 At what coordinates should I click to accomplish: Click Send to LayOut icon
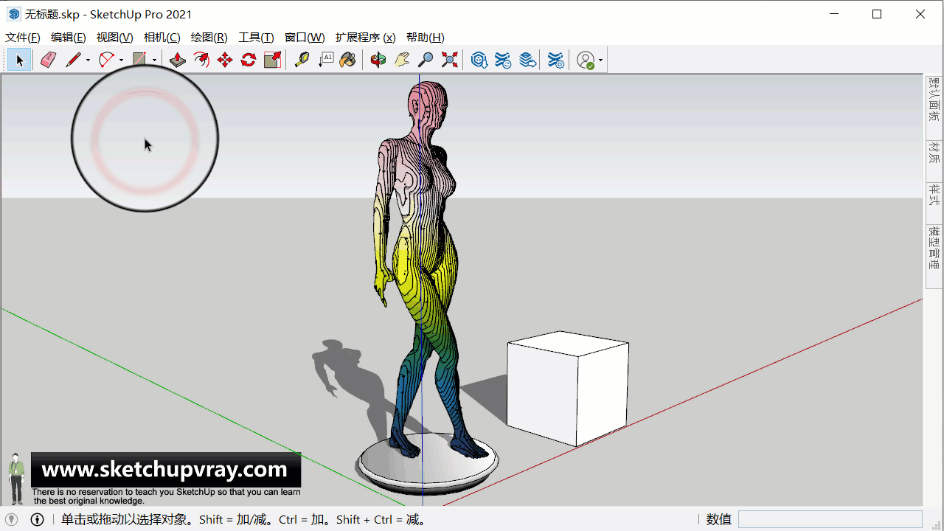(527, 60)
